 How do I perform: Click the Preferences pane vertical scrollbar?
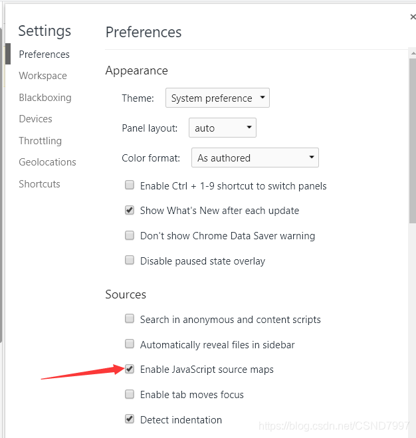412,166
